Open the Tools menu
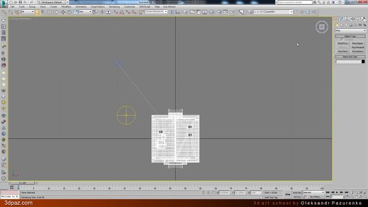Image resolution: width=368 pixels, height=207 pixels. [x=22, y=6]
